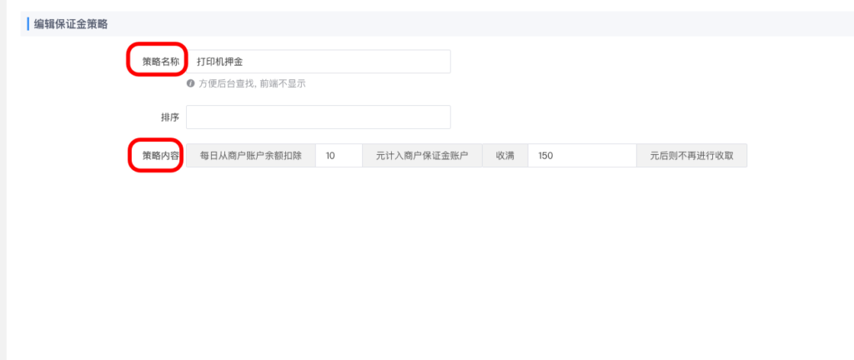Image resolution: width=854 pixels, height=360 pixels.
Task: Click the 收满 addon label
Action: pos(505,156)
